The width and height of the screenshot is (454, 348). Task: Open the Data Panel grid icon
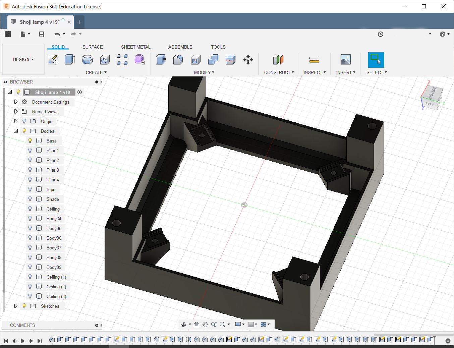(8, 34)
